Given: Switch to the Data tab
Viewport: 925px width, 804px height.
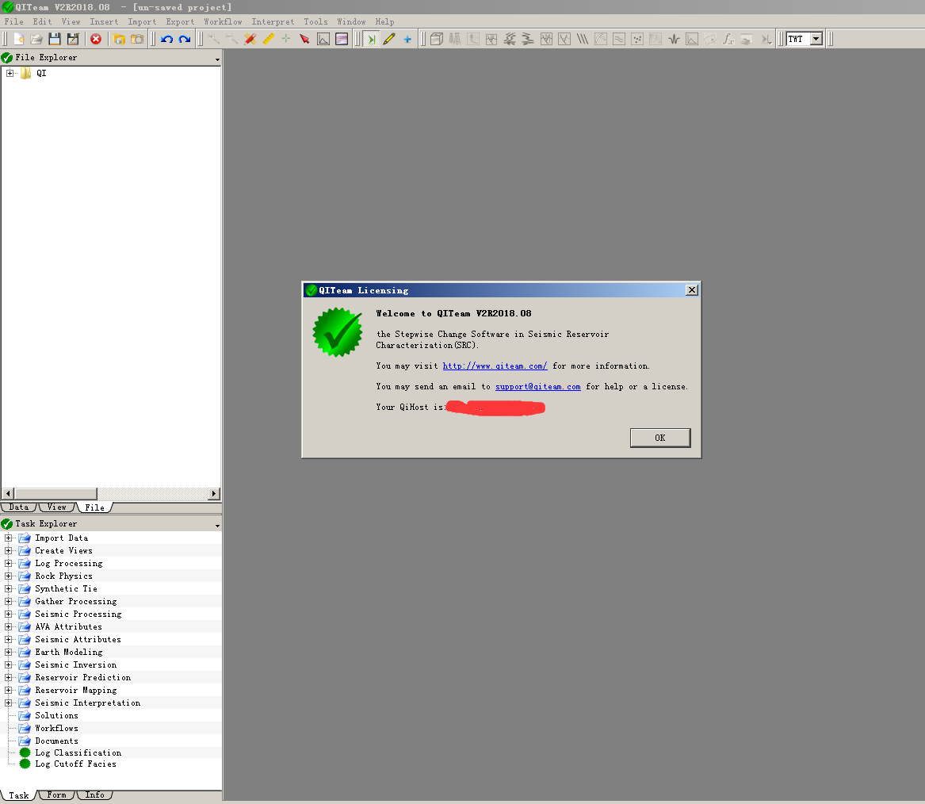Looking at the screenshot, I should click(x=19, y=507).
